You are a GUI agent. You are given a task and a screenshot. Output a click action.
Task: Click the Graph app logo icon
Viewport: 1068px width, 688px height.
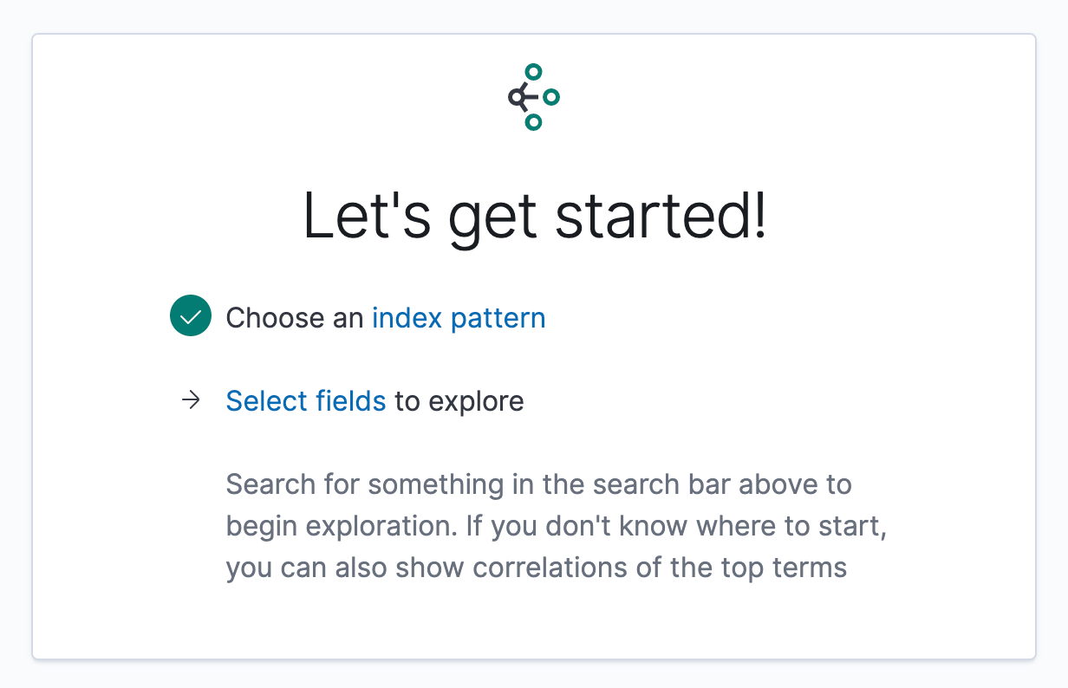tap(534, 97)
